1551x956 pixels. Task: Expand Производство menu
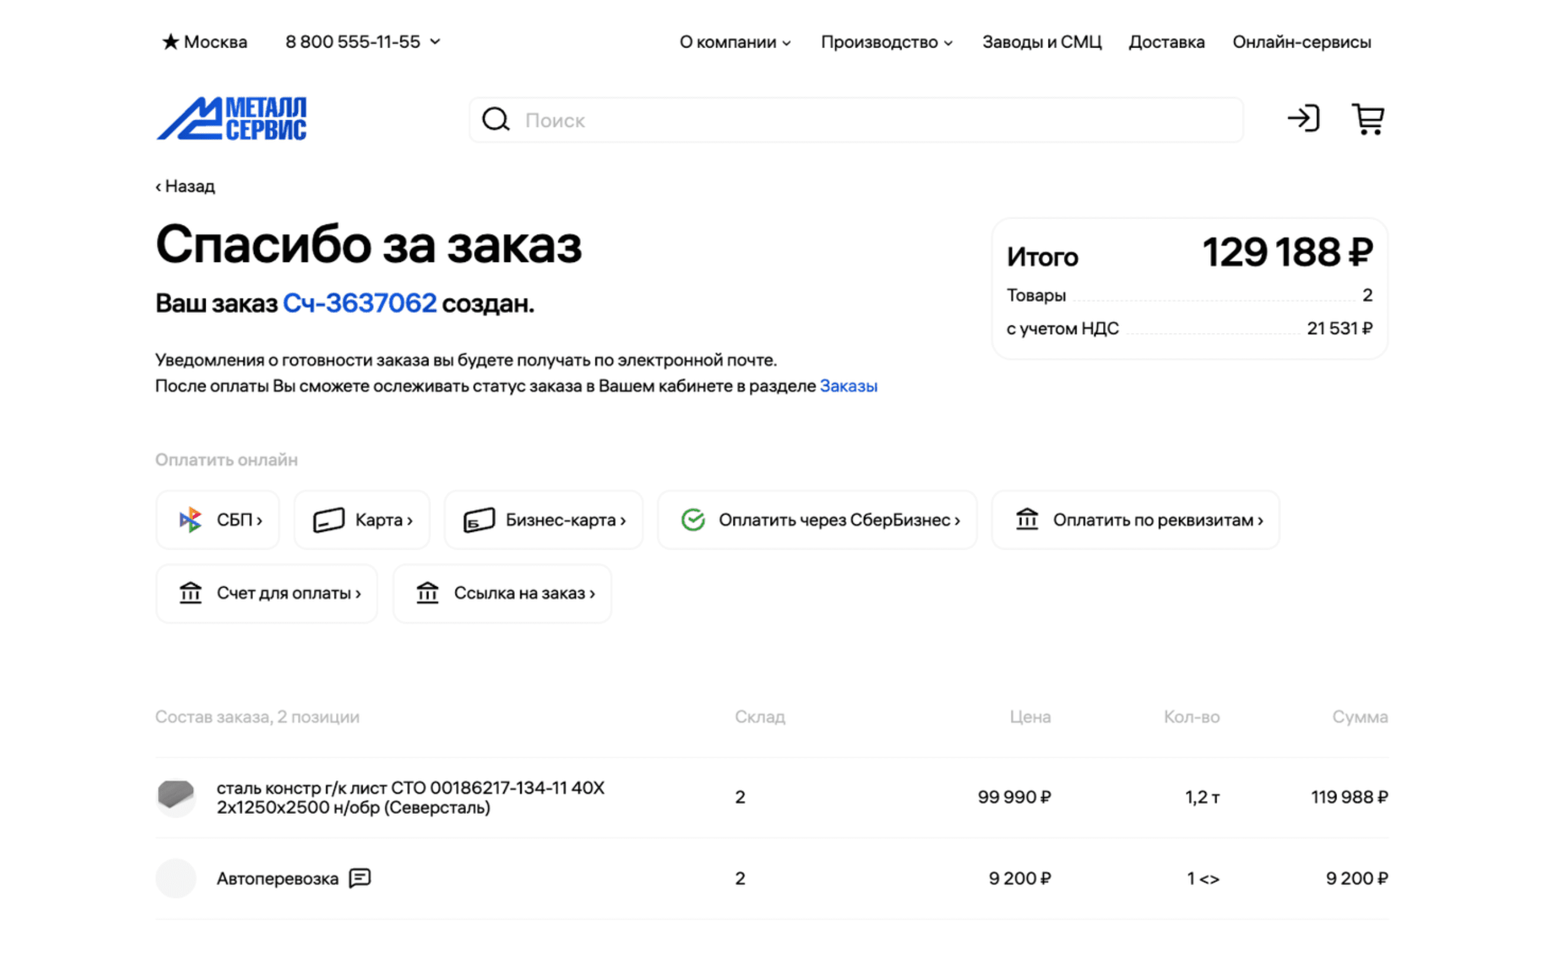point(886,42)
